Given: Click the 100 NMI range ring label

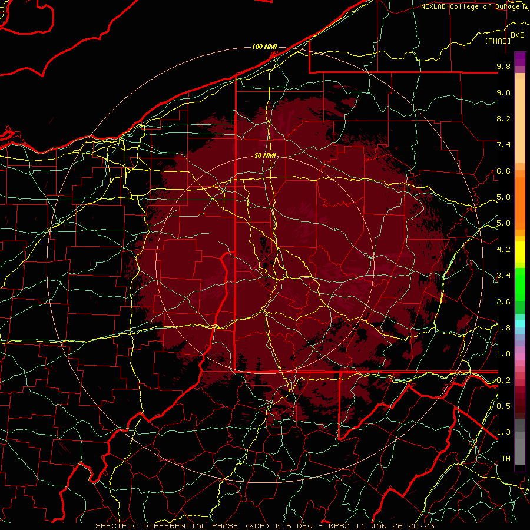Looking at the screenshot, I should (x=264, y=47).
